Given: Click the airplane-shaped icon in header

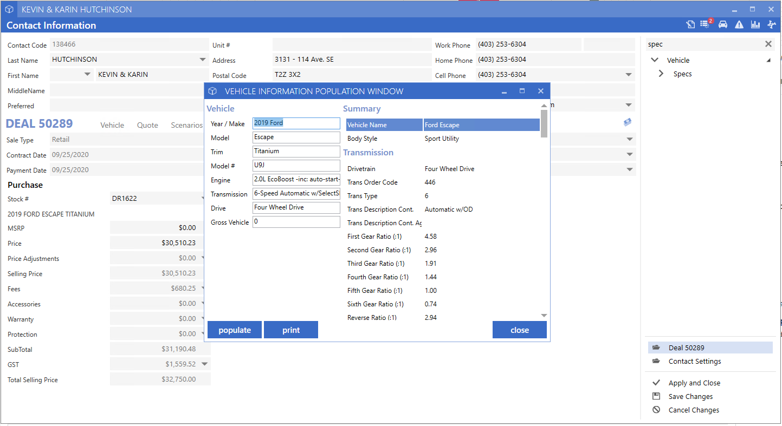Looking at the screenshot, I should [772, 24].
